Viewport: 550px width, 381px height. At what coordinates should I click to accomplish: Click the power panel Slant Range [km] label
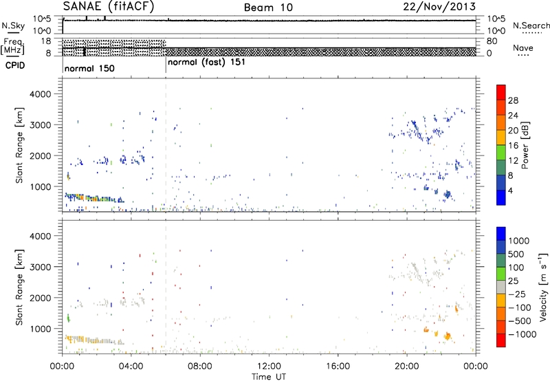(x=20, y=145)
